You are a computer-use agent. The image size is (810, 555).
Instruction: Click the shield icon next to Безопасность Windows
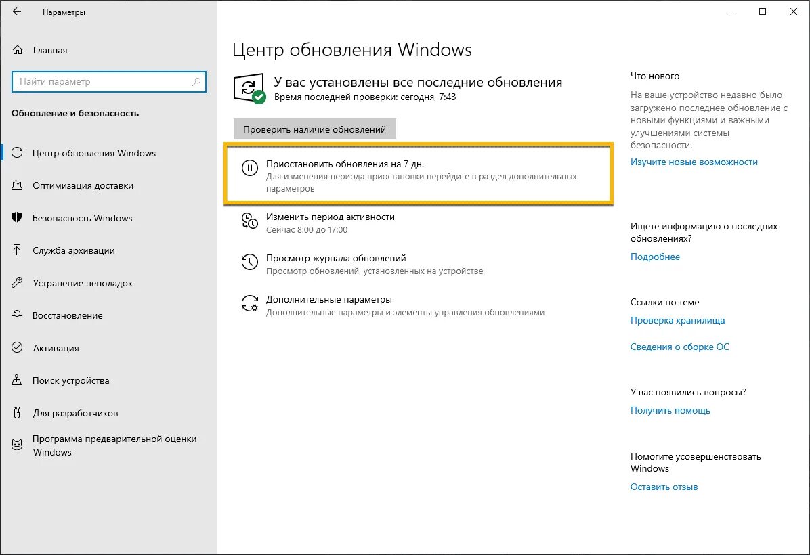(17, 218)
